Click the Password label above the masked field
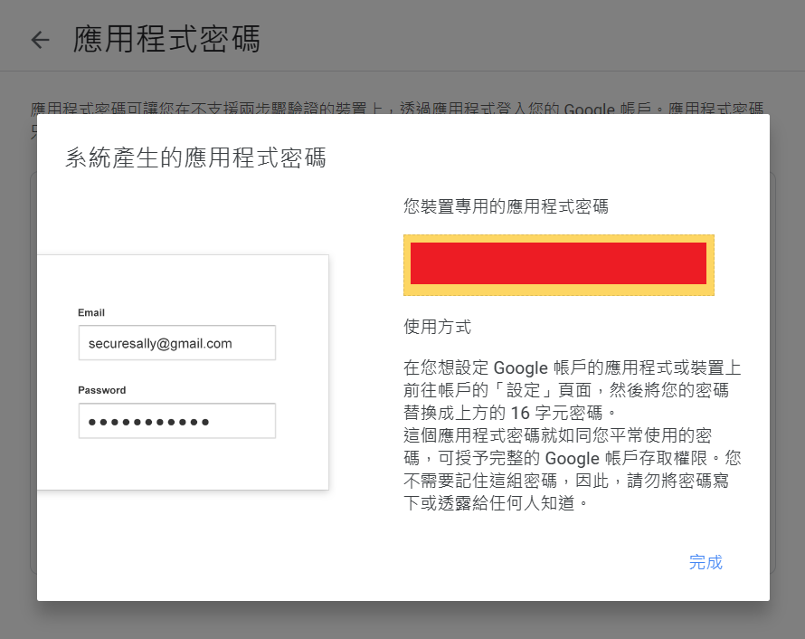Screen dimensions: 805x639 point(102,390)
